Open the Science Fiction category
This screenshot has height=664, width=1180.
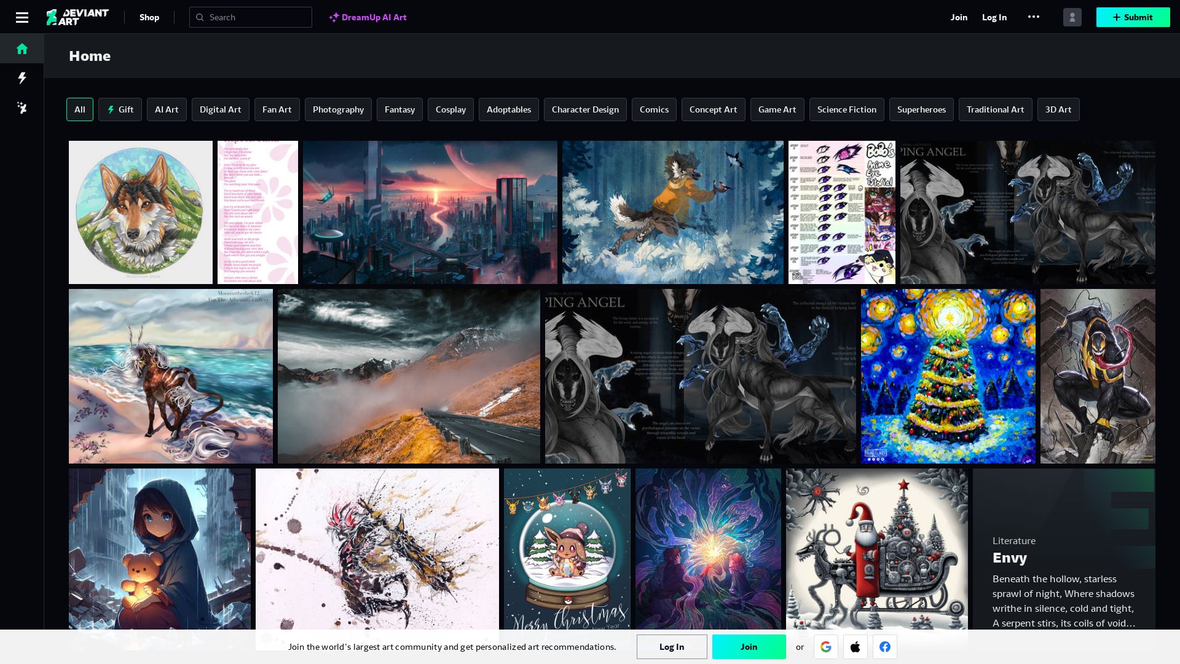(847, 109)
